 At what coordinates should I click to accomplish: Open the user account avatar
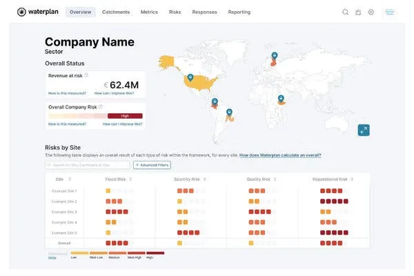click(x=390, y=12)
